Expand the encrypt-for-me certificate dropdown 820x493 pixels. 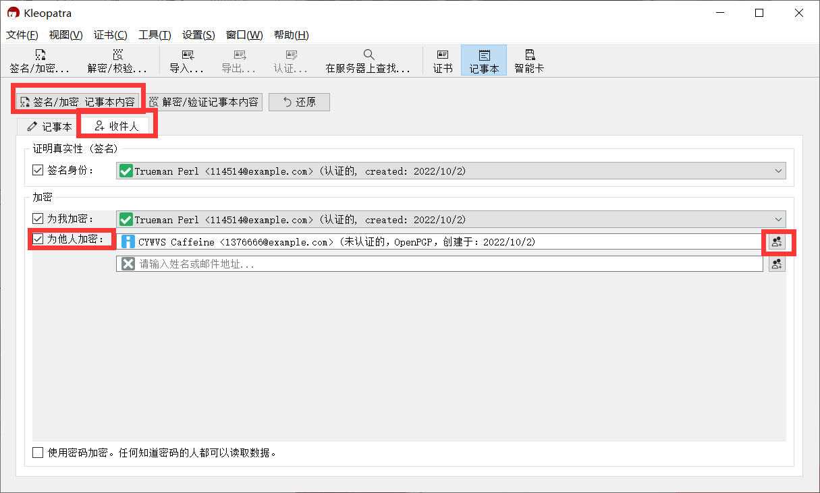tap(777, 219)
